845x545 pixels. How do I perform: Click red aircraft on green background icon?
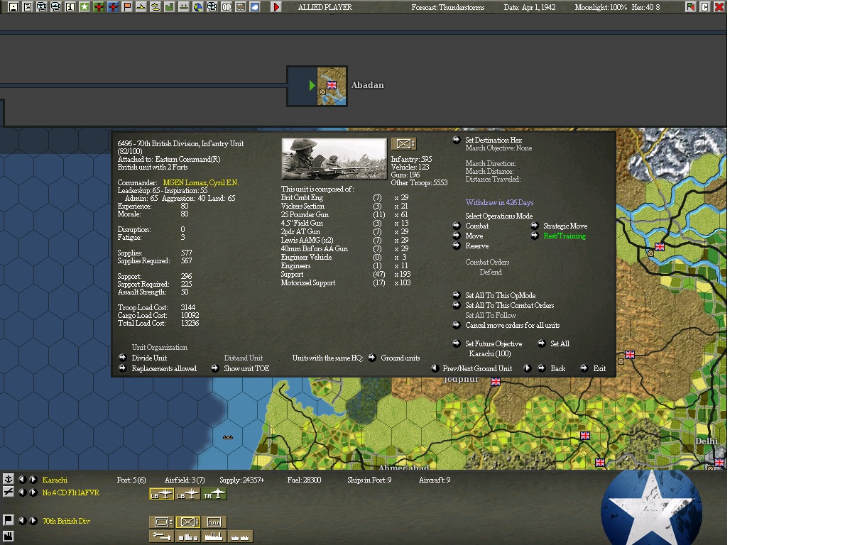pyautogui.click(x=99, y=7)
